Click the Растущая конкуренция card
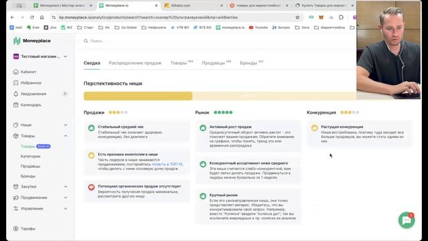 (360, 134)
